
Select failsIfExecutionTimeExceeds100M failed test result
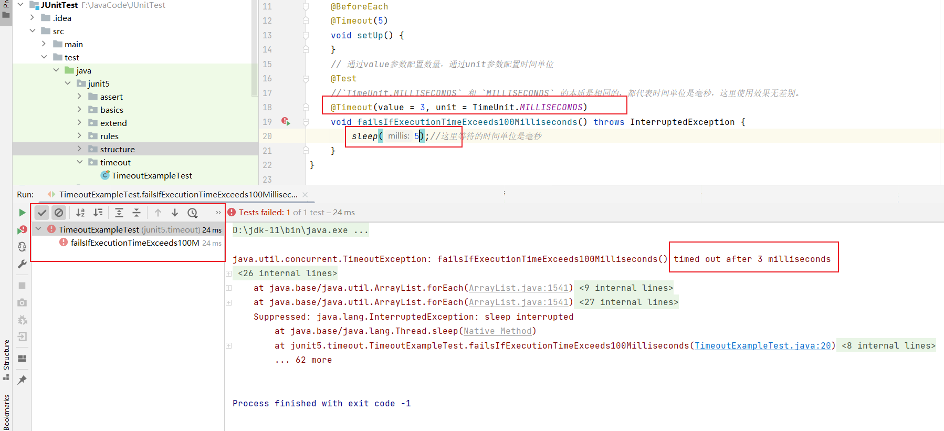click(x=135, y=243)
